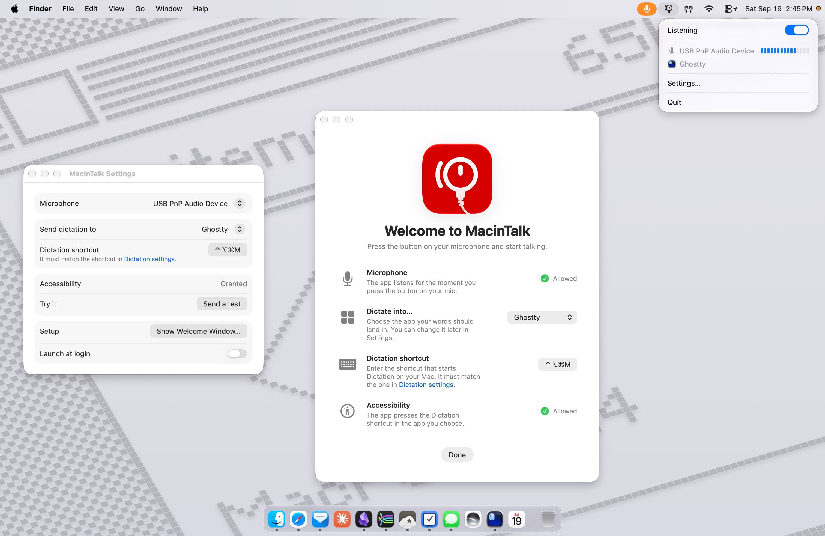Image resolution: width=825 pixels, height=536 pixels.
Task: Enable Launch at login in MacinTalk Settings
Action: [237, 354]
